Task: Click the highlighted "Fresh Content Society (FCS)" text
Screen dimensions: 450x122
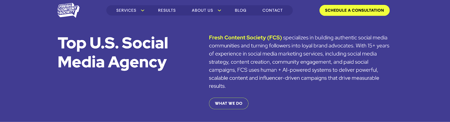Action: (245, 38)
